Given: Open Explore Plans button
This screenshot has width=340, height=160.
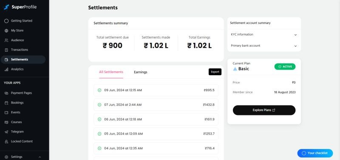Looking at the screenshot, I should (264, 110).
